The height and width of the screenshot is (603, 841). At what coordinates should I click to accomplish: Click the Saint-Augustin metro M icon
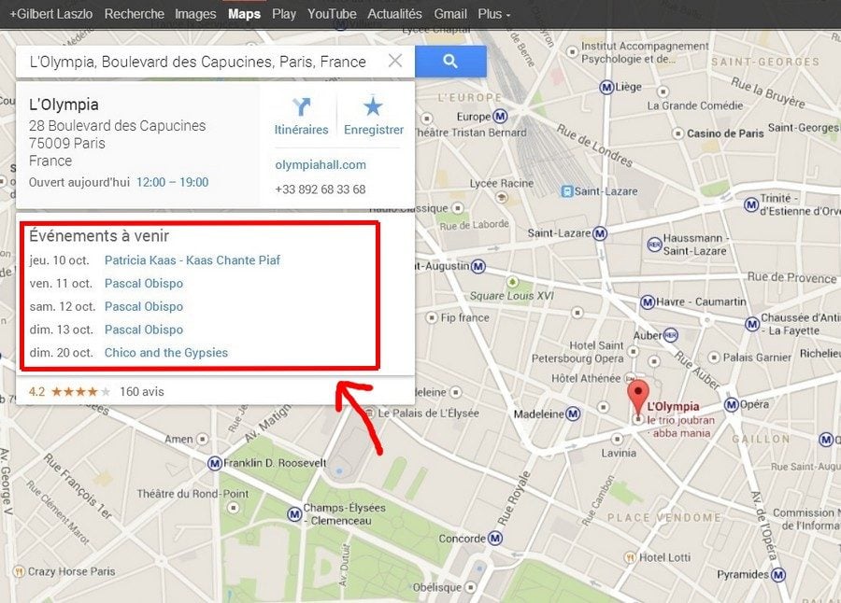click(x=478, y=266)
